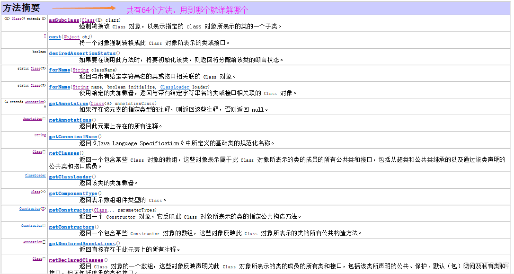Click the Object parameter link in cast method

pyautogui.click(x=71, y=36)
